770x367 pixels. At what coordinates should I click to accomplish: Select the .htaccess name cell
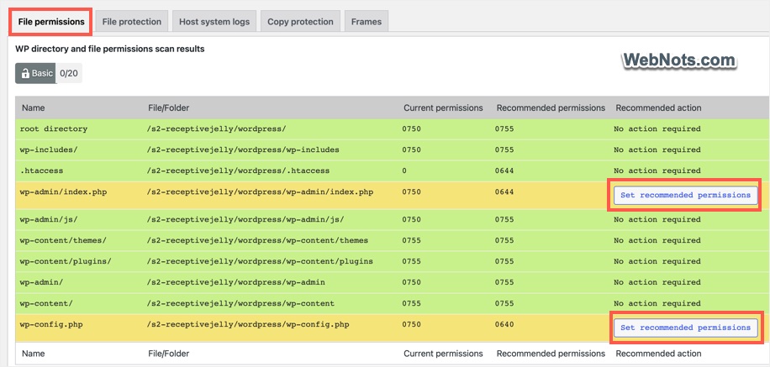tap(41, 170)
